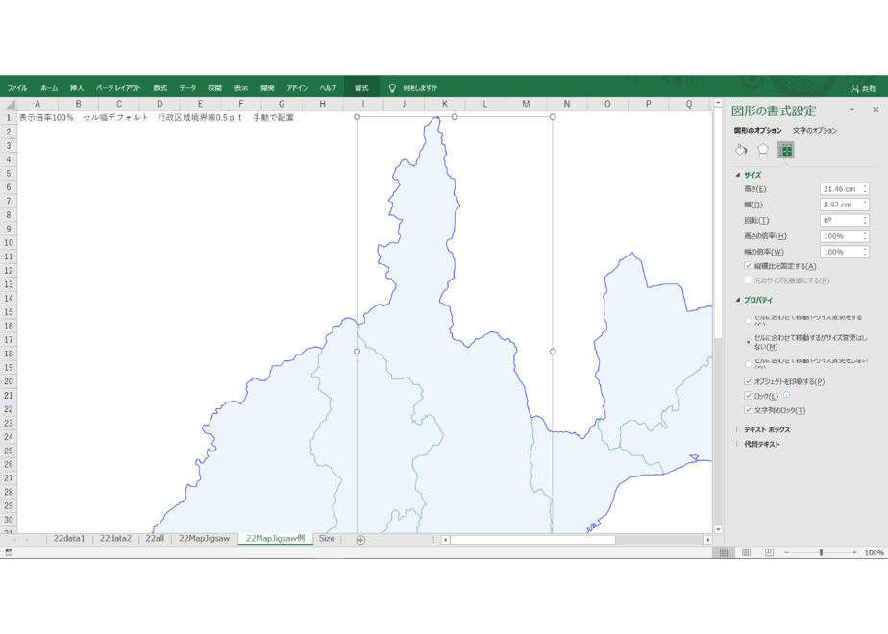Image resolution: width=888 pixels, height=634 pixels.
Task: Click the Tell me lightbulb icon
Action: 392,87
